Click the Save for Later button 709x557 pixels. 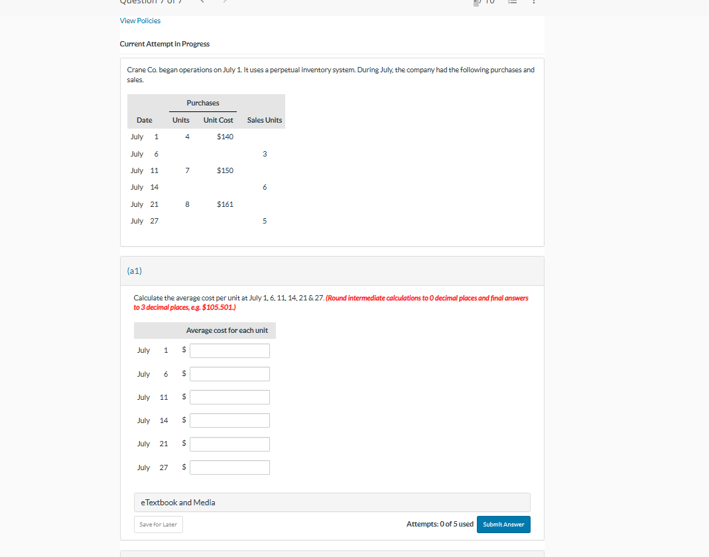pyautogui.click(x=158, y=524)
